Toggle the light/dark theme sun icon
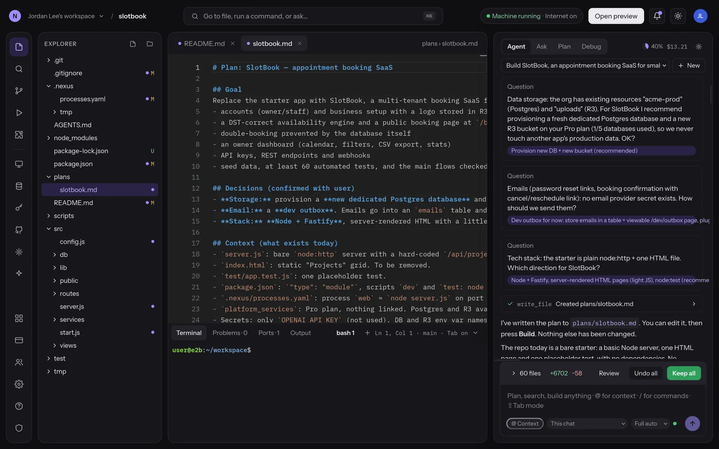719x449 pixels. tap(678, 16)
